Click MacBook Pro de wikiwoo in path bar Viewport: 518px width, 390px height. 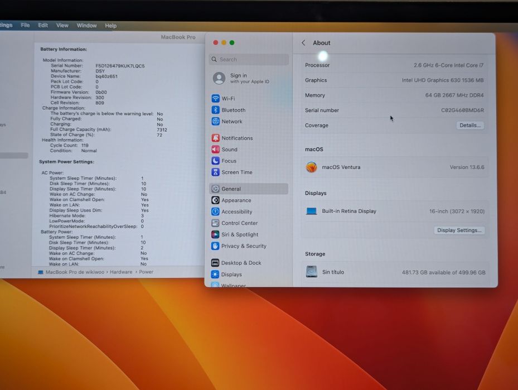click(75, 272)
